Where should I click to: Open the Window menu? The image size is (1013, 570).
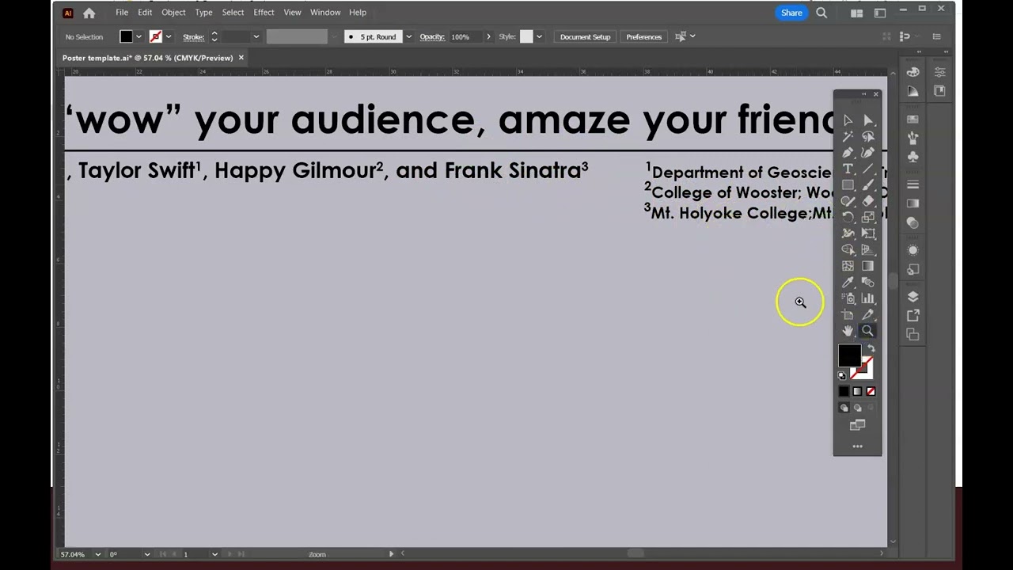[325, 13]
